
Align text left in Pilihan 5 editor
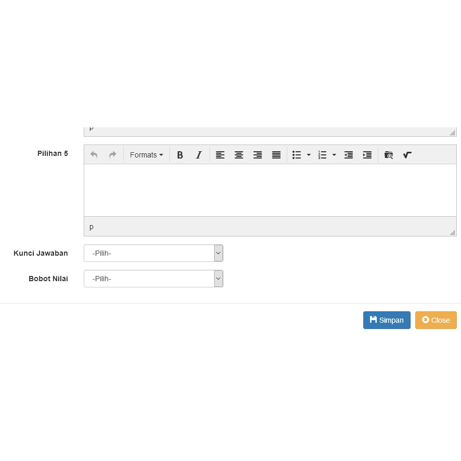point(220,155)
